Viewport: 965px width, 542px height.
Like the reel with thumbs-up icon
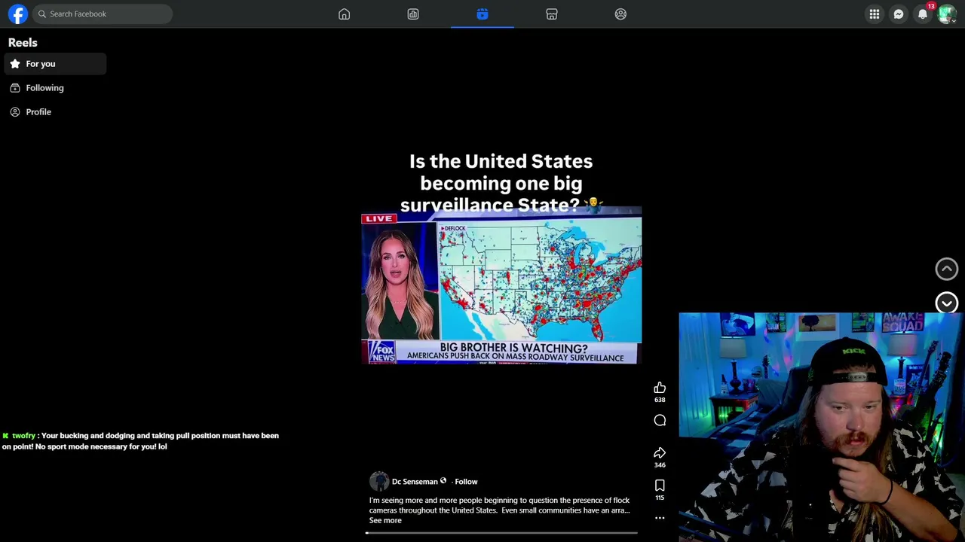click(x=660, y=387)
